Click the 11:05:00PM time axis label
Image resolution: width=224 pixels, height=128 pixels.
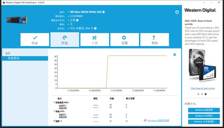[73, 91]
